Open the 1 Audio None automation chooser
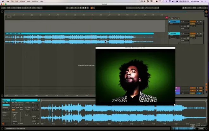The width and height of the screenshot is (209, 131). click(x=174, y=24)
